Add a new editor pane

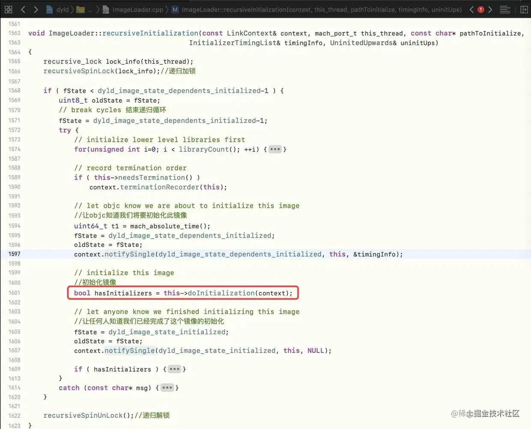(524, 9)
